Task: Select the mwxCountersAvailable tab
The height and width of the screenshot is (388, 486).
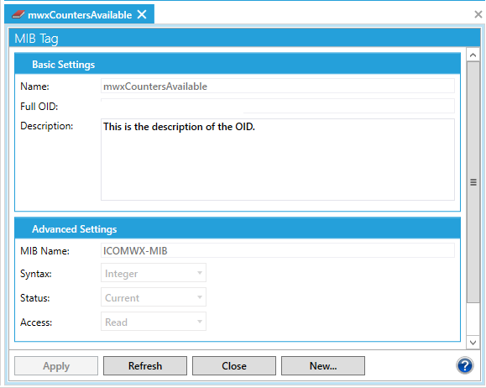Action: (80, 15)
